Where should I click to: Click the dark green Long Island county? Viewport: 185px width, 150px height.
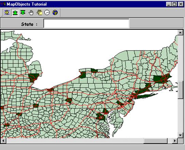click(146, 96)
